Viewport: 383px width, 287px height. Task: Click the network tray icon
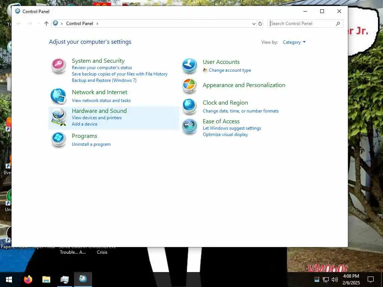tap(326, 280)
